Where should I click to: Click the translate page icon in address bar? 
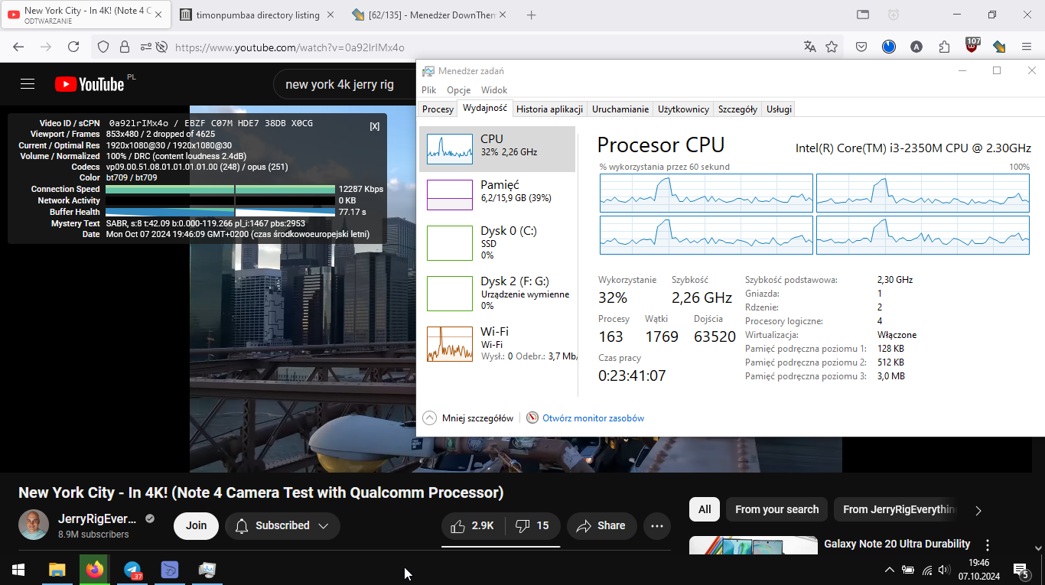pos(810,47)
